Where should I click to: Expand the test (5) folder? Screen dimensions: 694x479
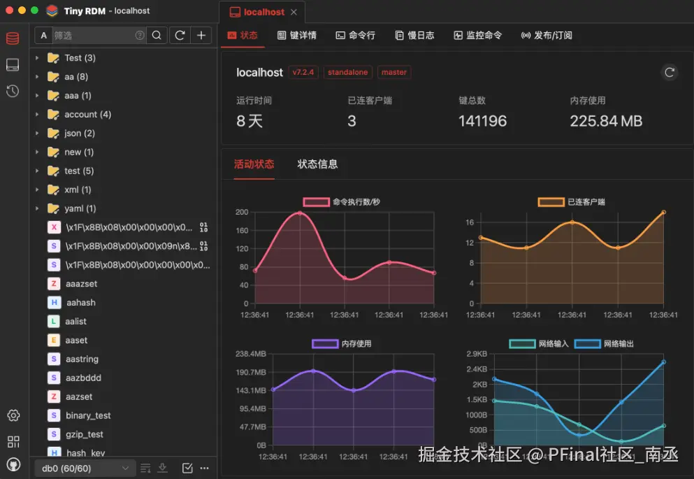tap(37, 171)
